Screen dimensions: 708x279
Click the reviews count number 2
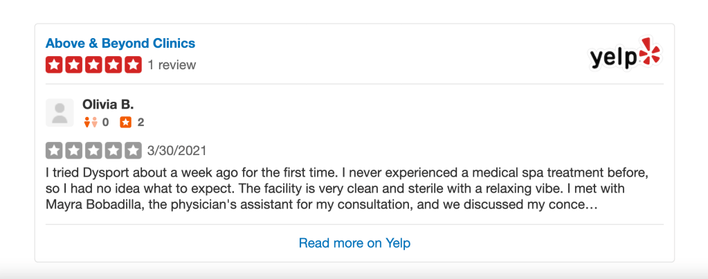point(140,123)
